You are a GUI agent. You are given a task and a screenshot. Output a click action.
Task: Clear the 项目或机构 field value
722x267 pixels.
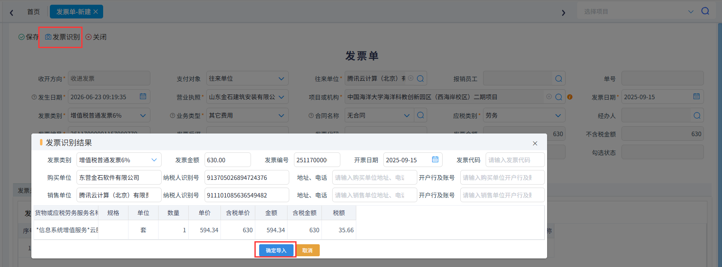pyautogui.click(x=549, y=97)
